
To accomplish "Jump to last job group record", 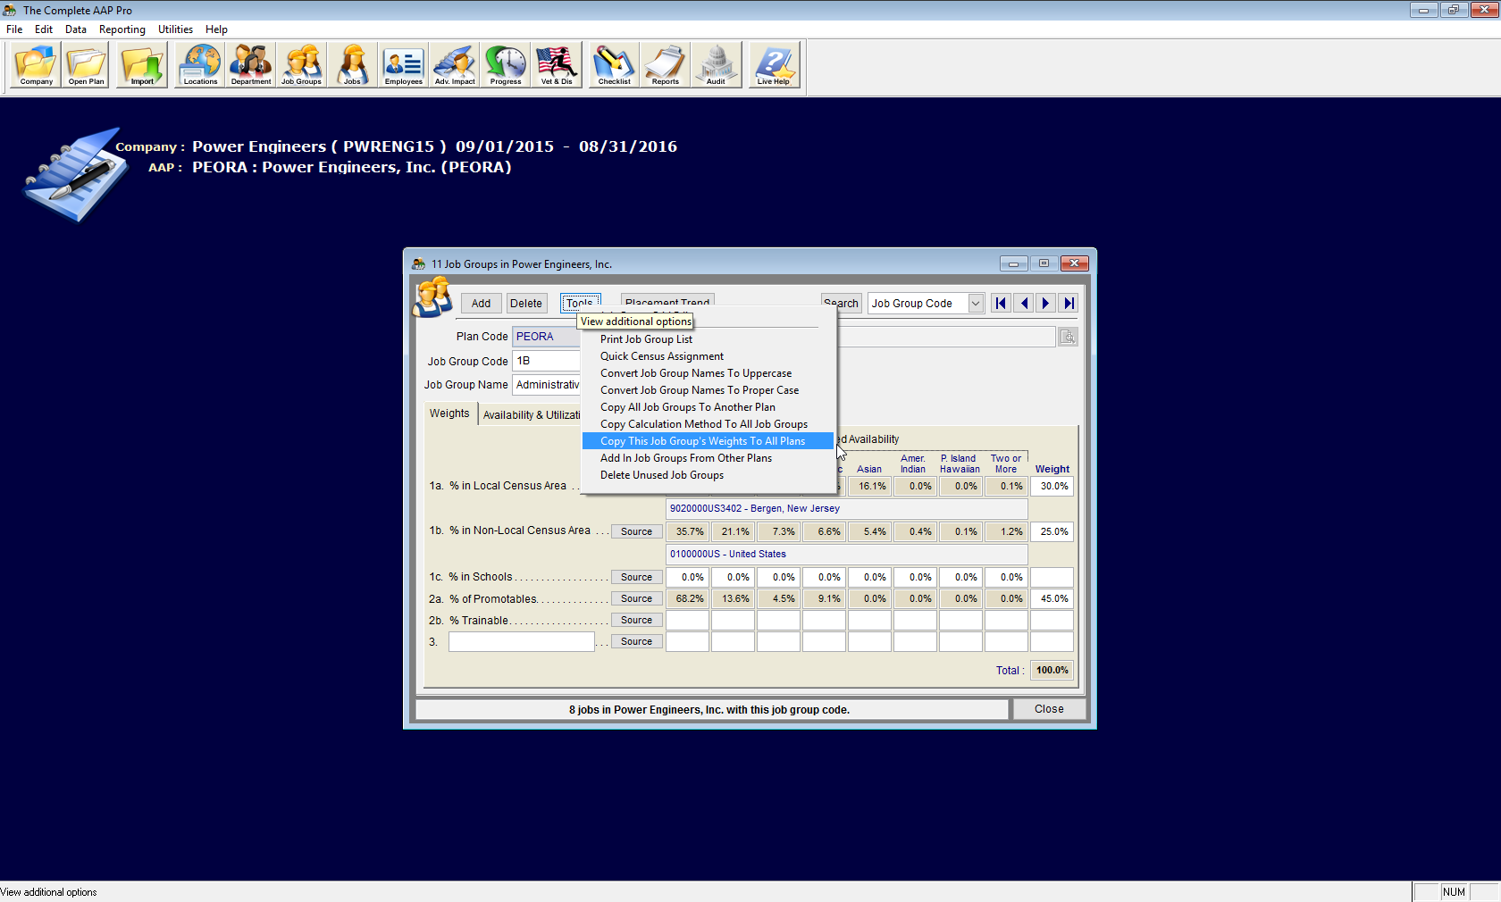I will click(x=1069, y=304).
